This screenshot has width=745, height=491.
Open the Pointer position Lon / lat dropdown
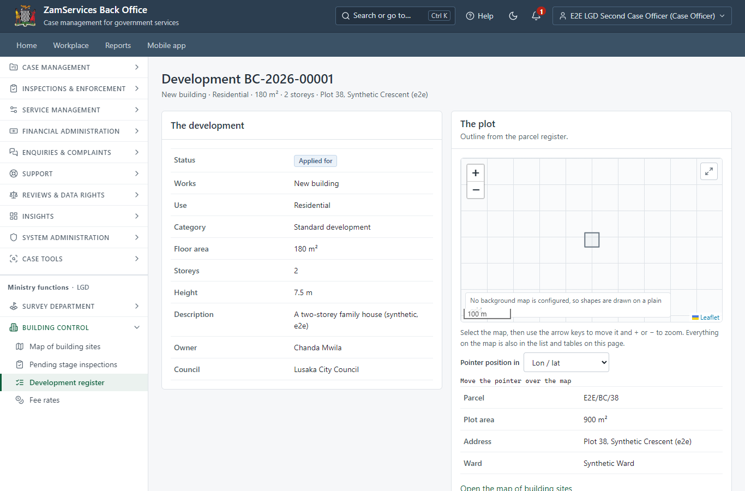pos(566,363)
